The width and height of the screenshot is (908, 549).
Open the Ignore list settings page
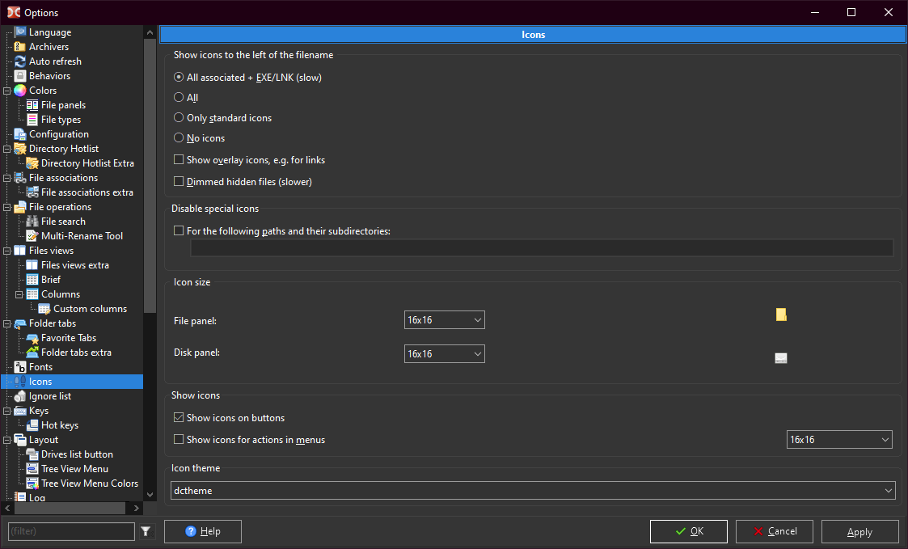click(50, 396)
